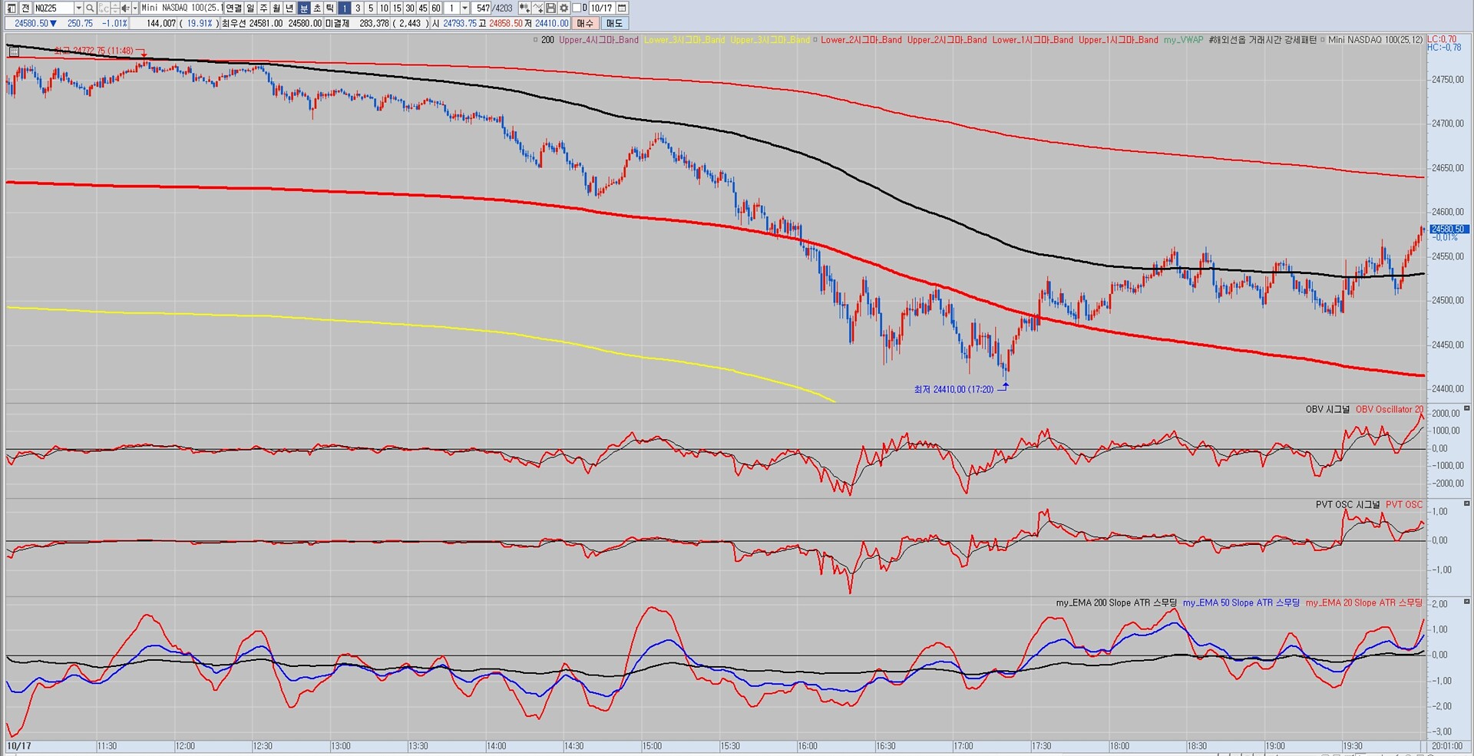Viewport: 1474px width, 756px height.
Task: Choose the 10-minute interval button
Action: coord(384,8)
